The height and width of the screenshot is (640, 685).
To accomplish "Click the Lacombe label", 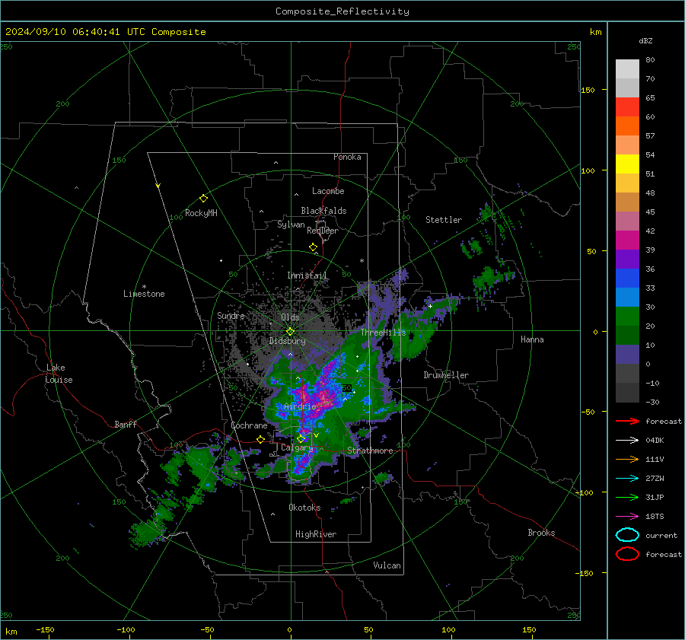I will click(x=328, y=191).
